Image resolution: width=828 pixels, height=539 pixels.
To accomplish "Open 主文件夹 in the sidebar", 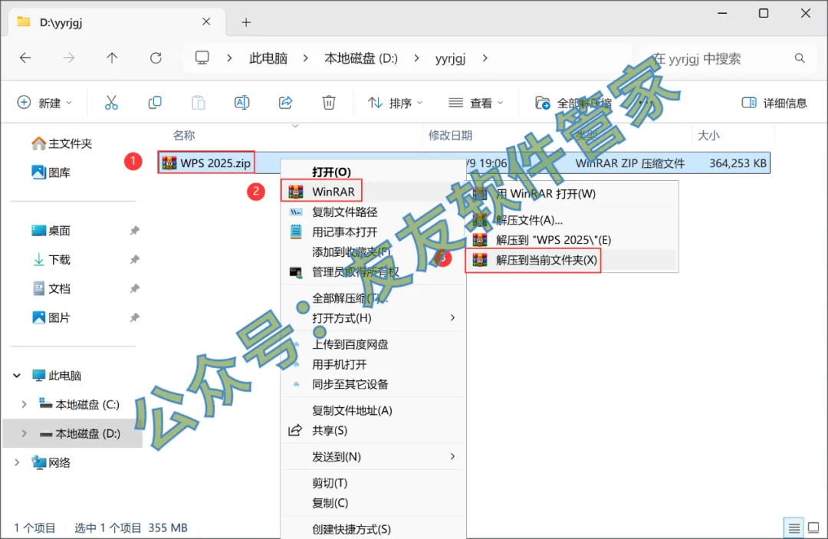I will (x=62, y=143).
